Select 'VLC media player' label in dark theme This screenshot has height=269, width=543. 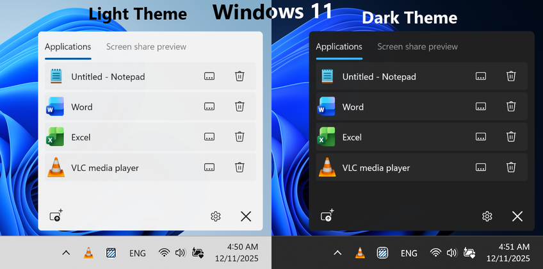376,168
